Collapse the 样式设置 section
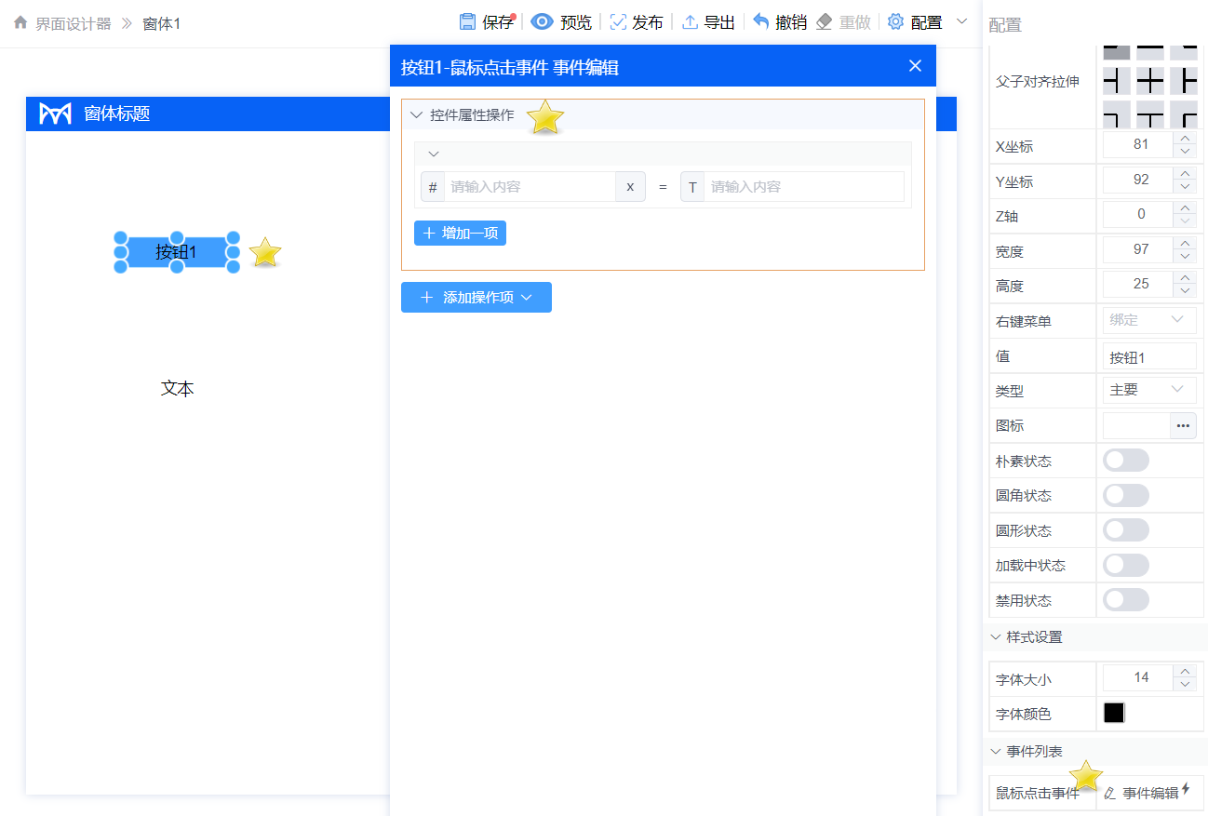This screenshot has width=1208, height=816. tap(996, 637)
